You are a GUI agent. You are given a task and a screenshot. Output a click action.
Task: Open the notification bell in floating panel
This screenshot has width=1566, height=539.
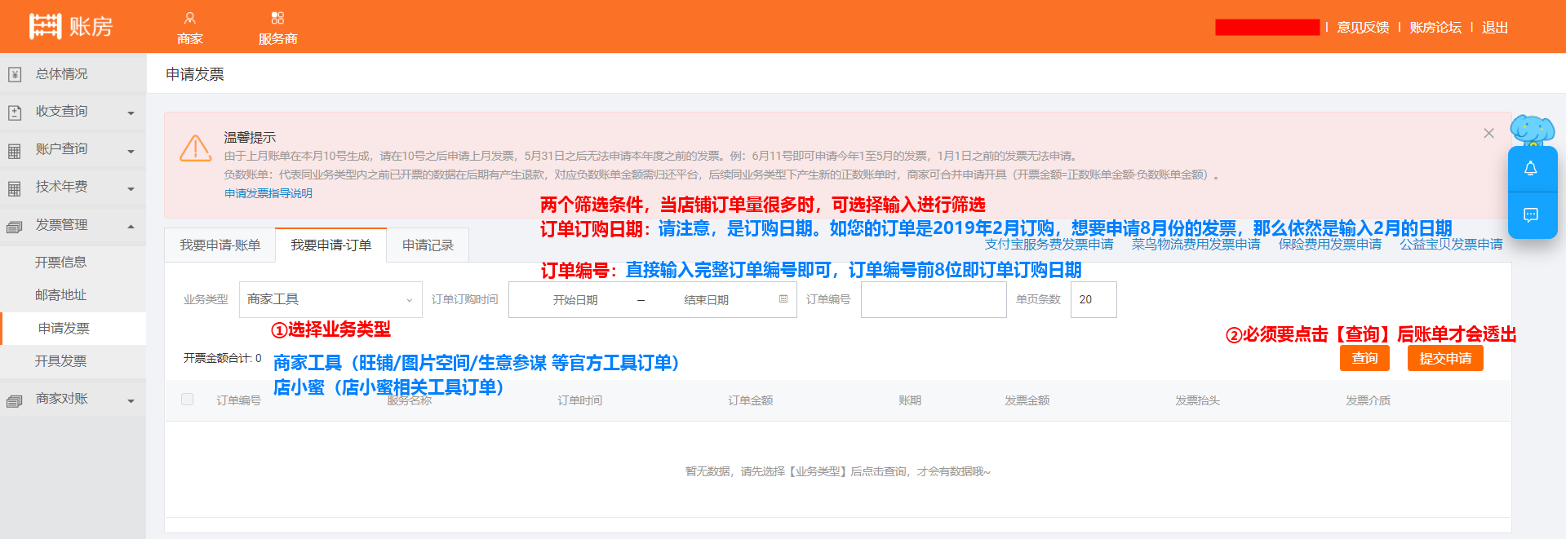(x=1531, y=169)
